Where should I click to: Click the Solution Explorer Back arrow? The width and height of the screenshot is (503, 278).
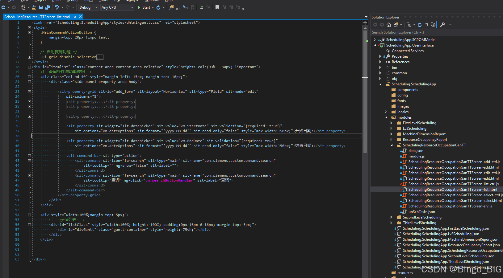coord(375,25)
